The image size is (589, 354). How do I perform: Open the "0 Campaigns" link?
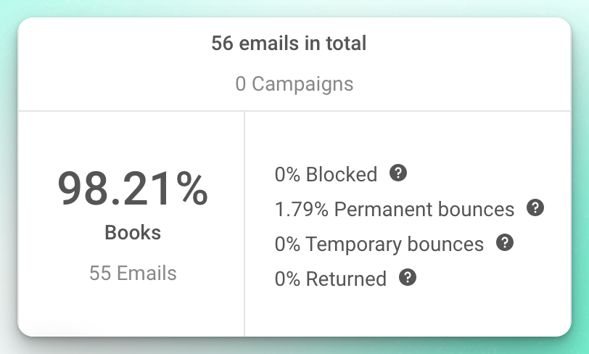[x=294, y=84]
